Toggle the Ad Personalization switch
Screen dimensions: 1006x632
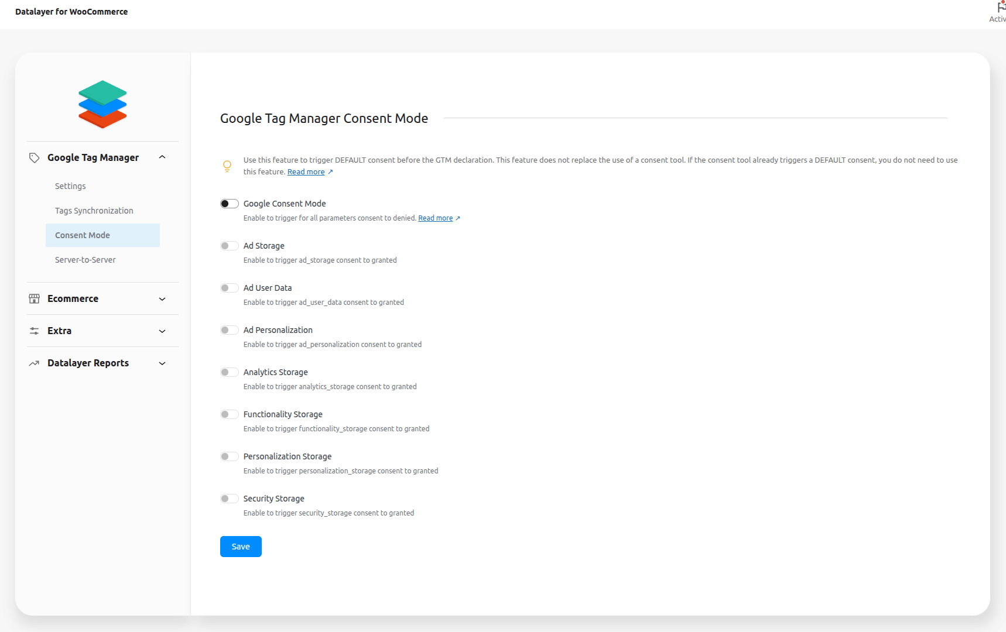click(x=229, y=330)
